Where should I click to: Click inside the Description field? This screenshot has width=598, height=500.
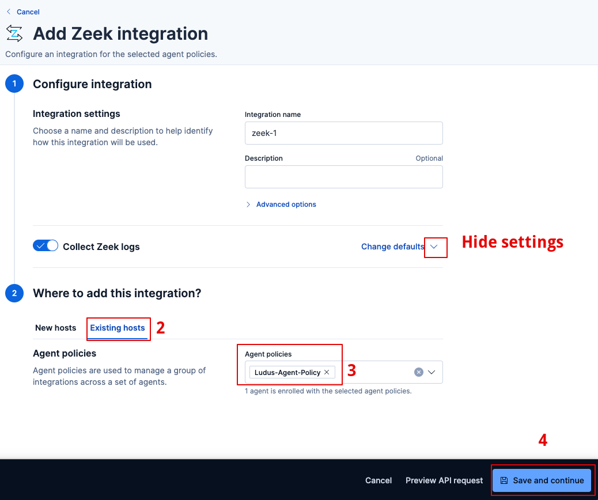click(x=343, y=177)
